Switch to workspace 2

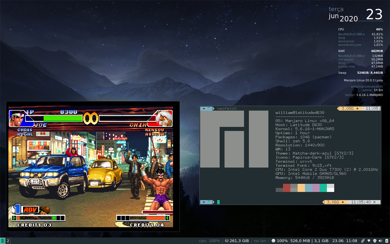pos(8,241)
